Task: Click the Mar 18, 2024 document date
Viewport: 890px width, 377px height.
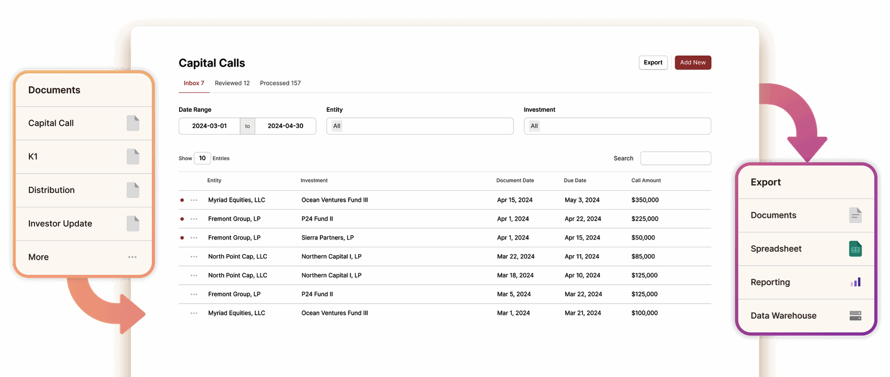Action: 516,276
